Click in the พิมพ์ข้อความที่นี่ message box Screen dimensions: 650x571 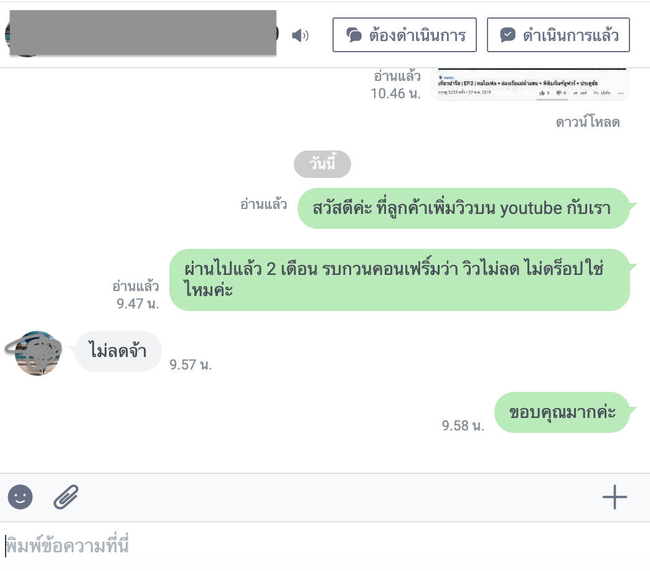[325, 546]
